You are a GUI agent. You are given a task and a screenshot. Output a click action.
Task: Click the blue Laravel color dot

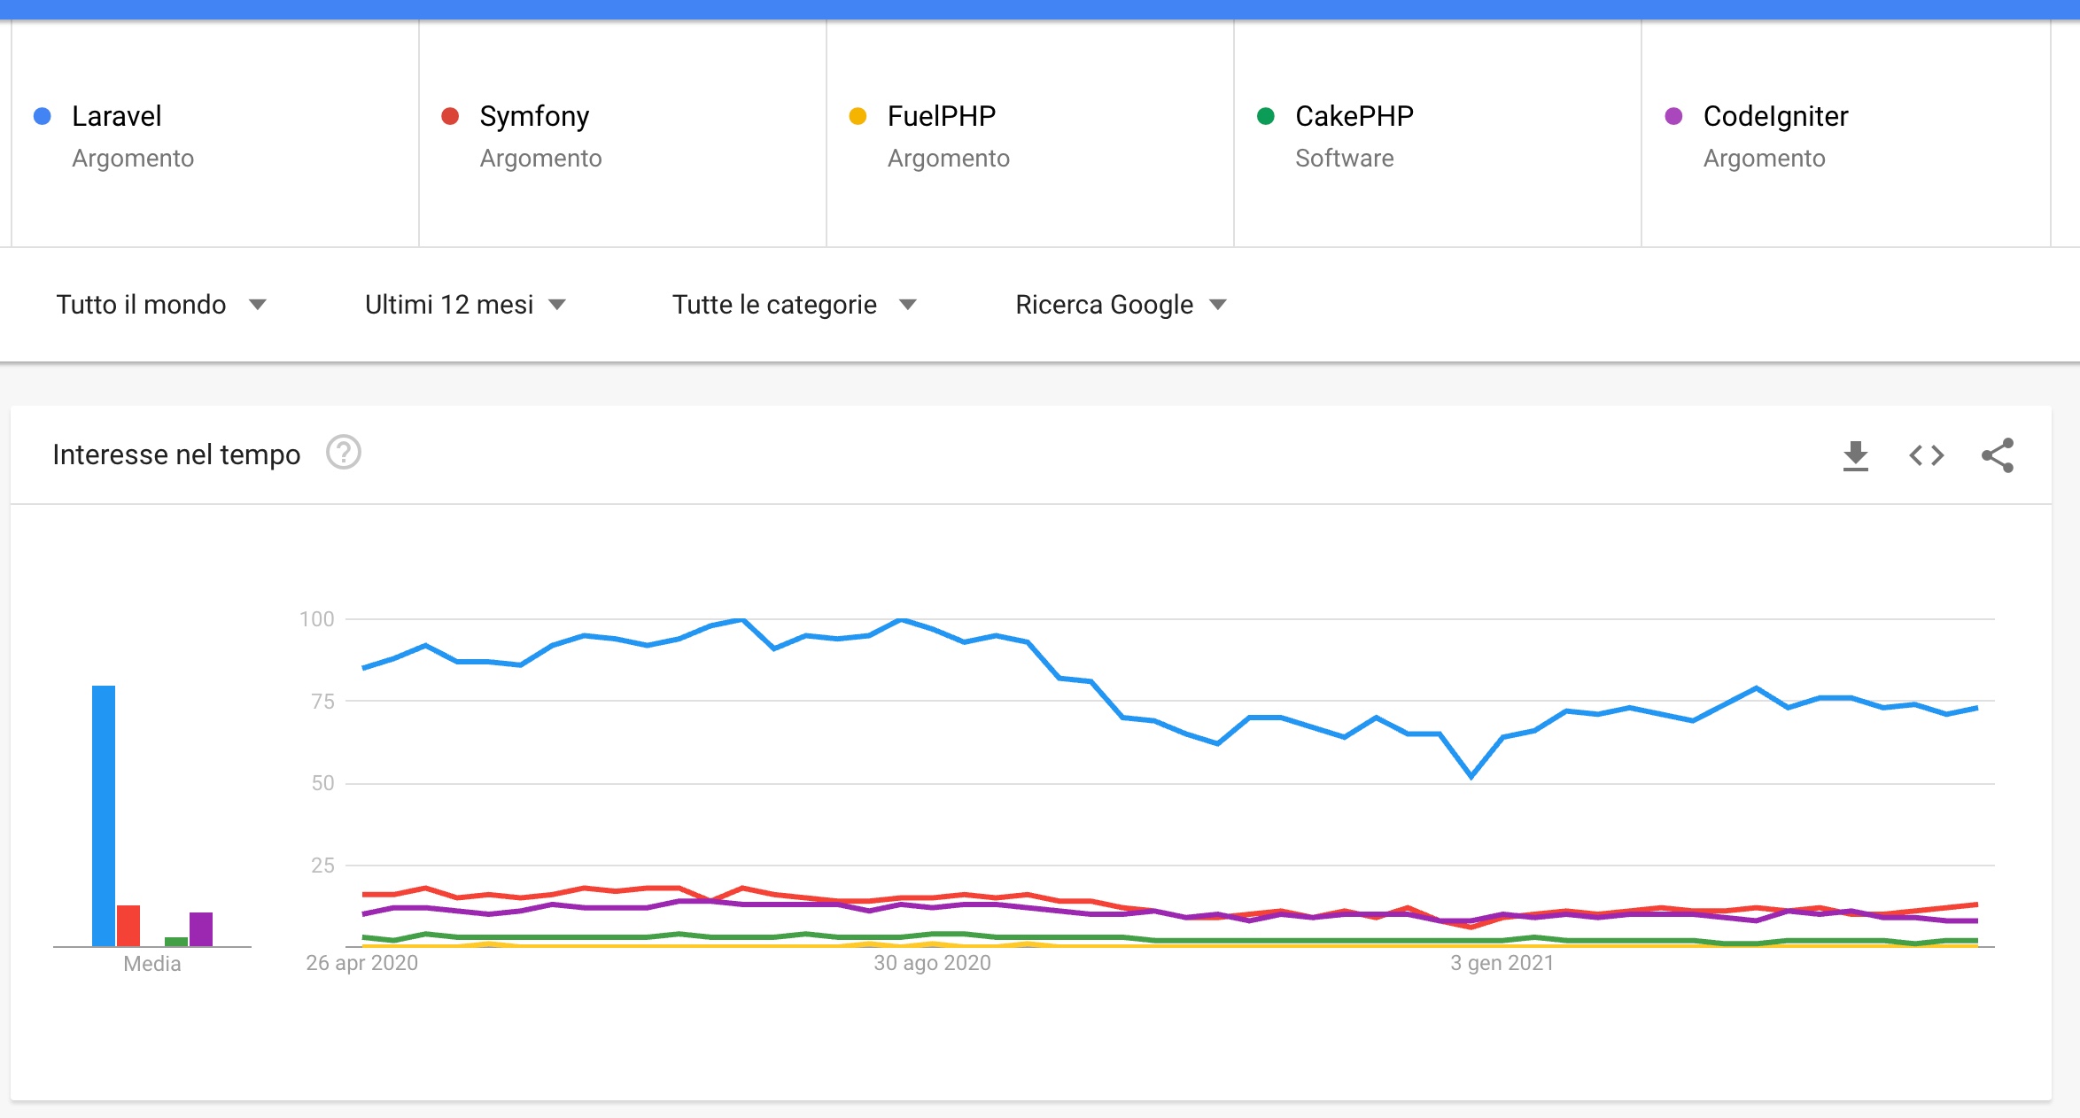[42, 116]
